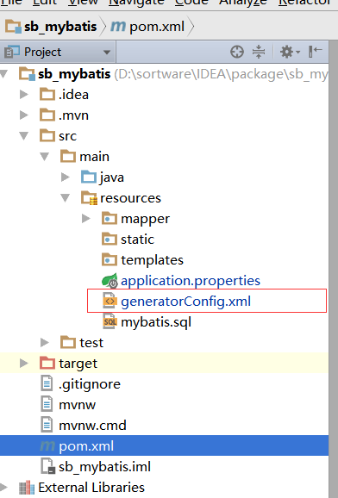Screen dimensions: 338x498
Task: Select the main folder icon
Action: pos(68,156)
